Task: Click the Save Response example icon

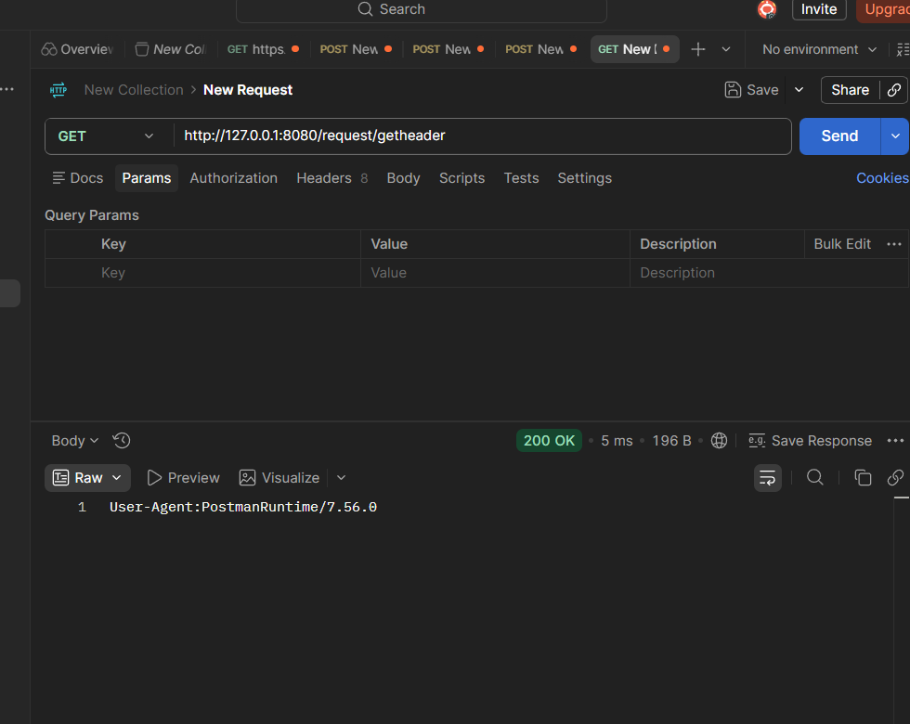Action: [x=757, y=441]
